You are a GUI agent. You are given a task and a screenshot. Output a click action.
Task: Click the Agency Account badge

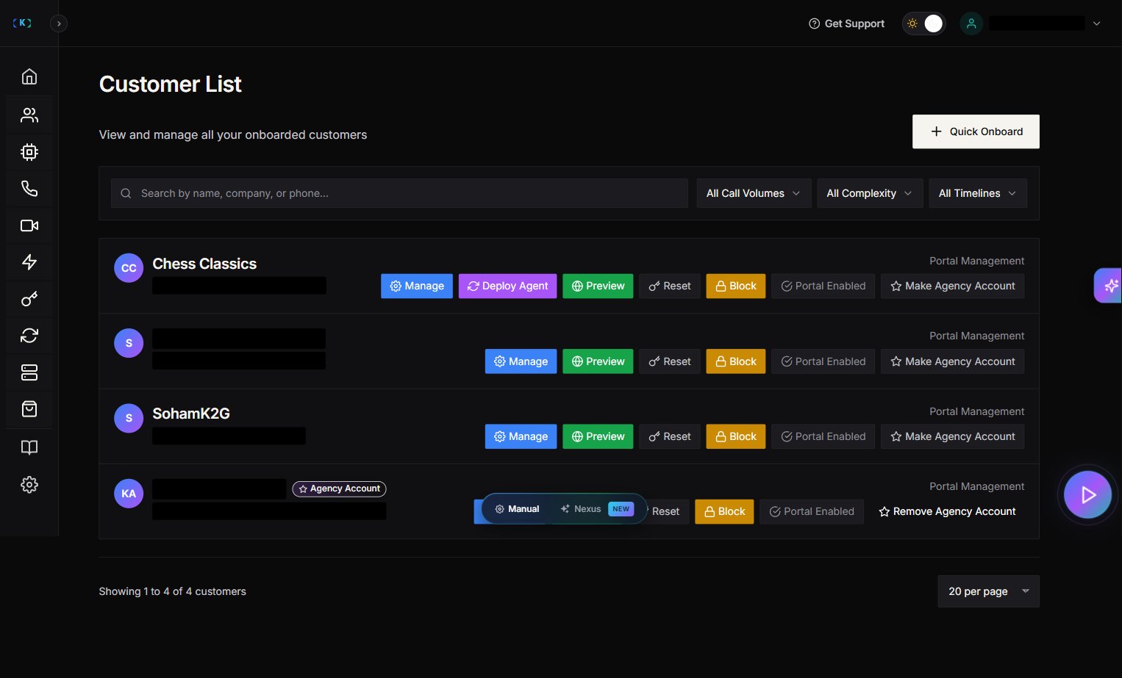click(339, 488)
